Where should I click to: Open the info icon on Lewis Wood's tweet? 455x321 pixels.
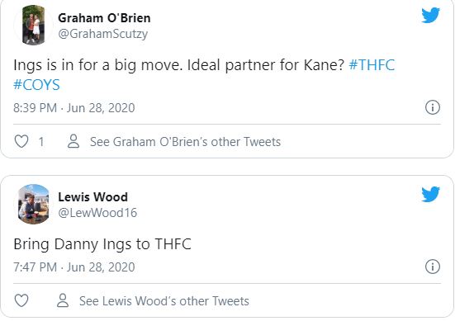433,267
